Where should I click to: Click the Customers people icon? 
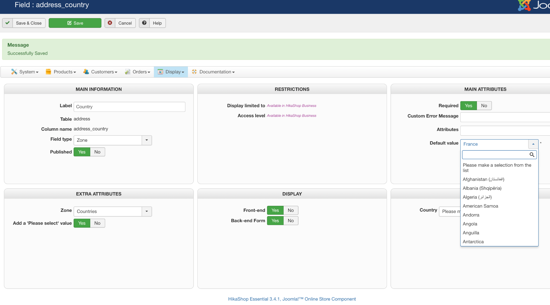tap(86, 72)
